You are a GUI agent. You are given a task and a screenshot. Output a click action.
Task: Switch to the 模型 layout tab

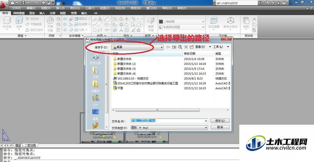pyautogui.click(x=18, y=146)
